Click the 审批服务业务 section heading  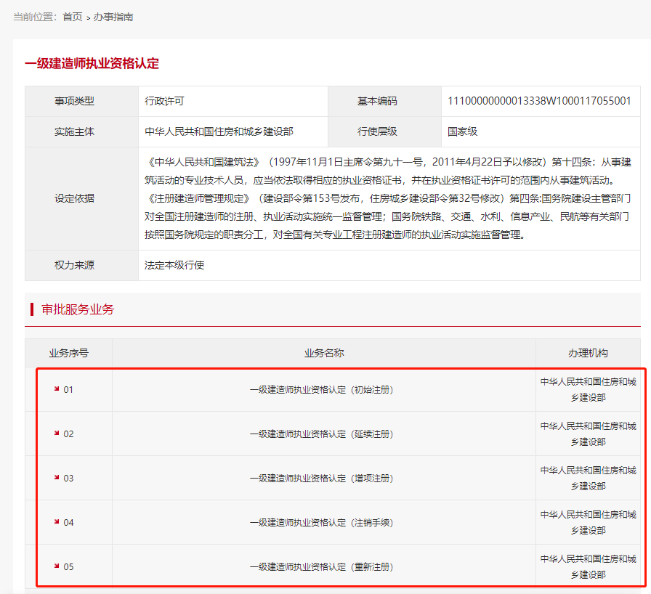coord(78,310)
